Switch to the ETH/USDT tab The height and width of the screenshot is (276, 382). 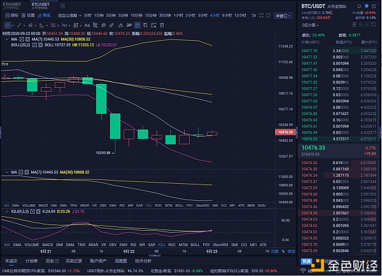click(x=12, y=6)
